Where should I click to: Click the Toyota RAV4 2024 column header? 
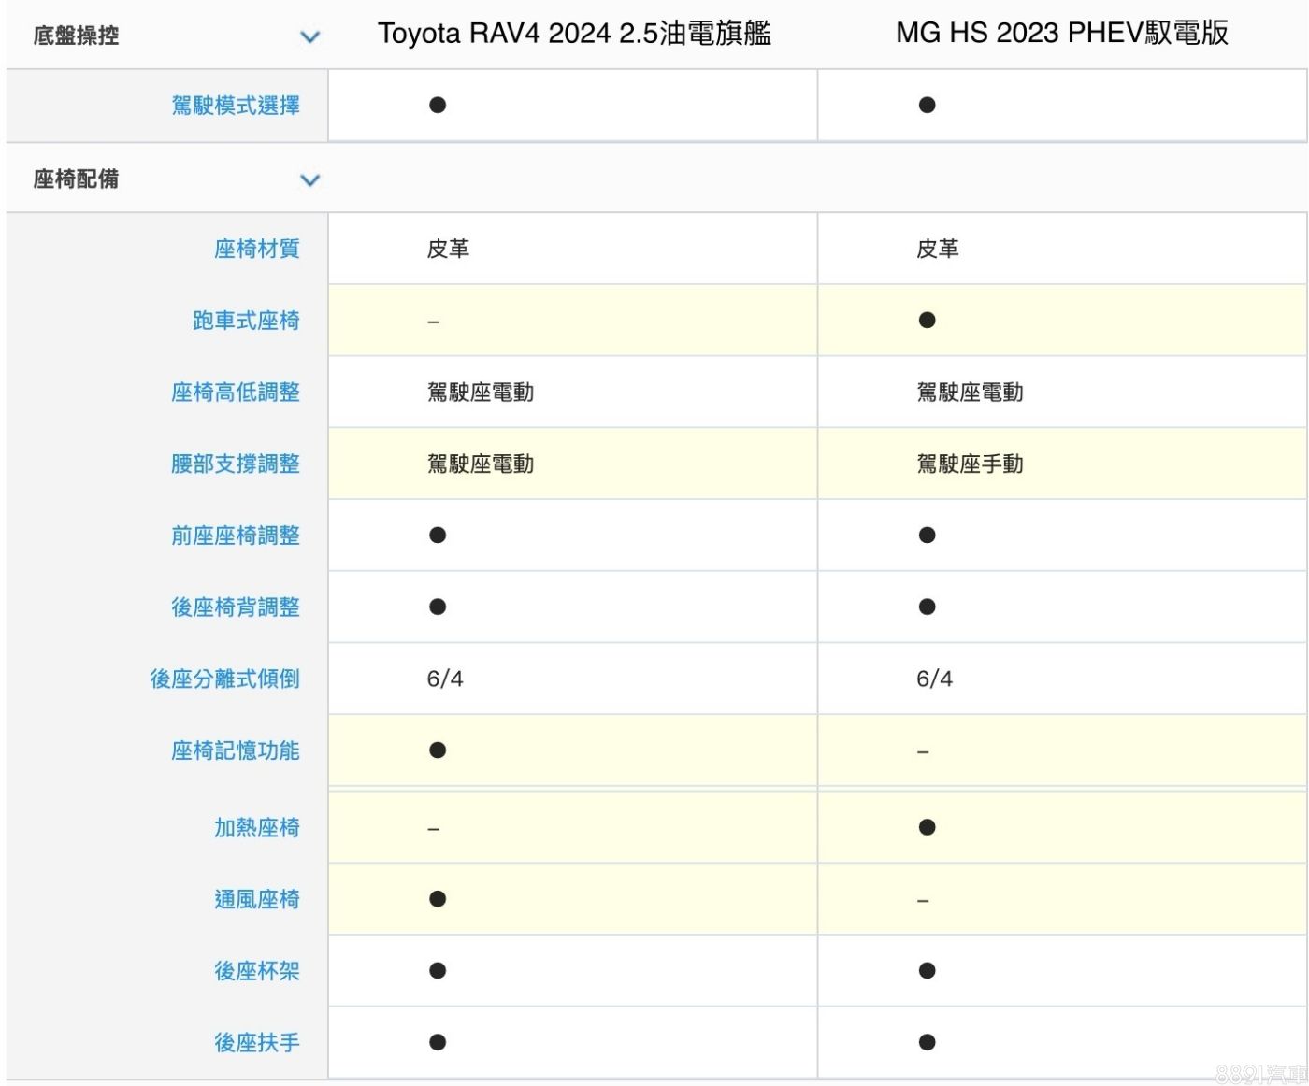[574, 34]
